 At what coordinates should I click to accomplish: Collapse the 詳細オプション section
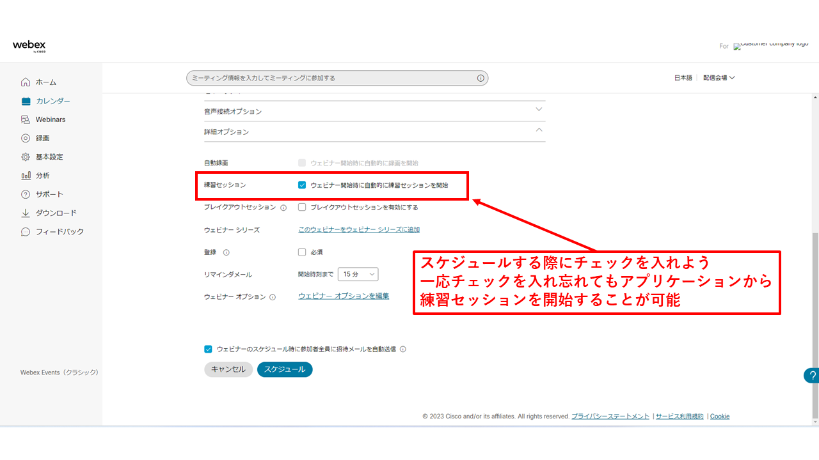point(539,132)
